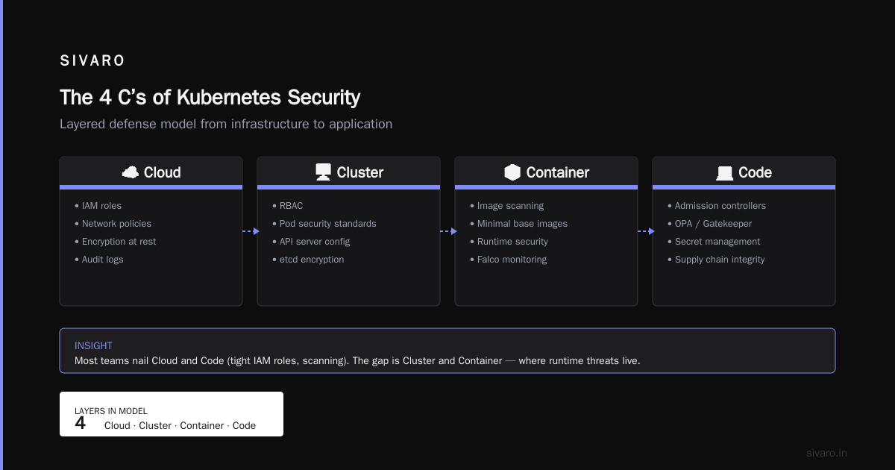Click the LAYERS IN MODEL label
This screenshot has height=470, width=895.
pyautogui.click(x=111, y=411)
